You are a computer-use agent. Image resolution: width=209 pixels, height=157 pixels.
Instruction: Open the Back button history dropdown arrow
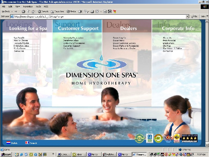tap(12, 11)
